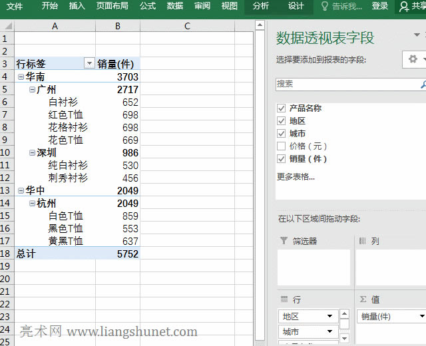Switch to the 分析 ribbon tab

(261, 6)
